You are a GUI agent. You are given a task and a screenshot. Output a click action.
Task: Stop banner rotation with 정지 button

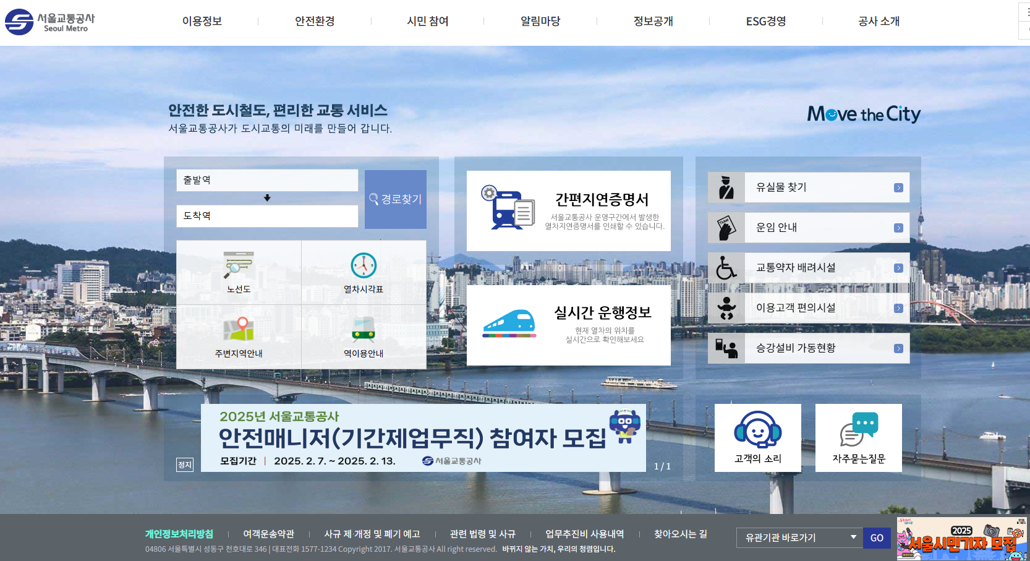185,465
